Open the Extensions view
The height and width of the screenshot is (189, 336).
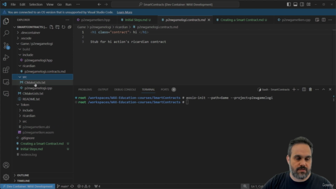(6, 70)
